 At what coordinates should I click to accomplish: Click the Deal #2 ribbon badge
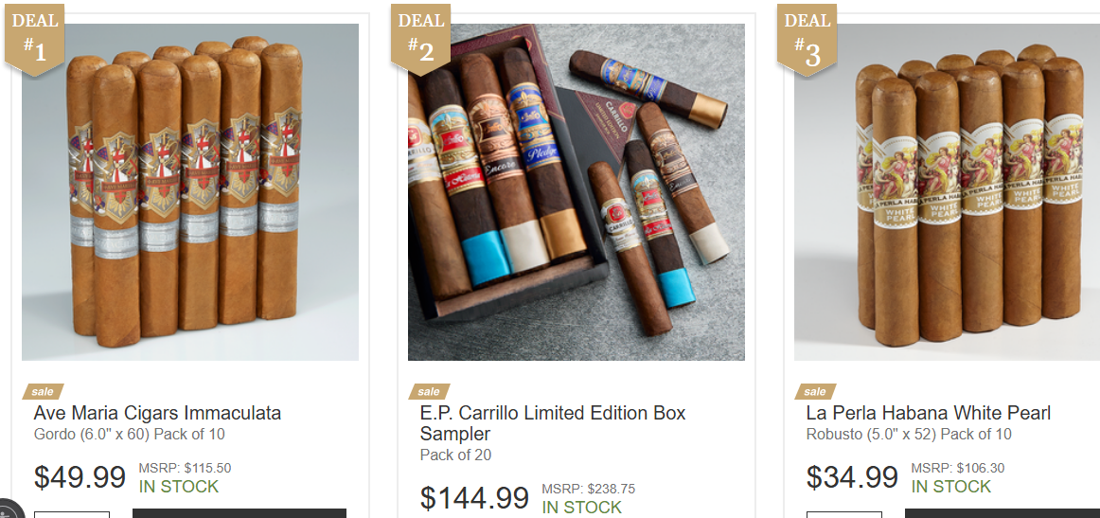point(420,39)
